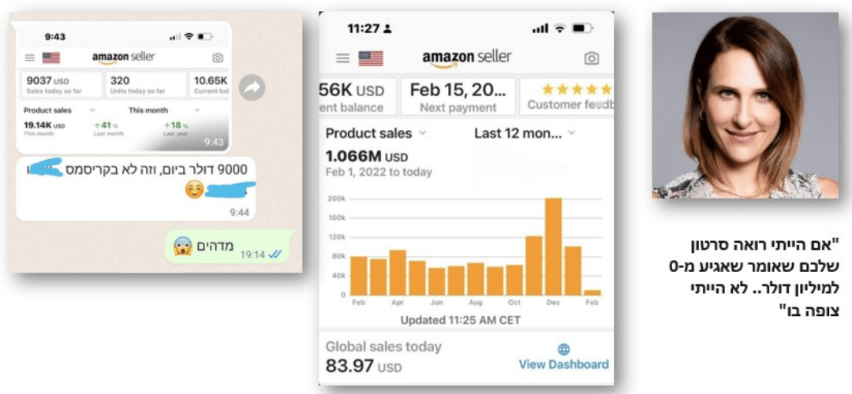Open View Dashboard link
This screenshot has width=852, height=394.
tap(563, 364)
